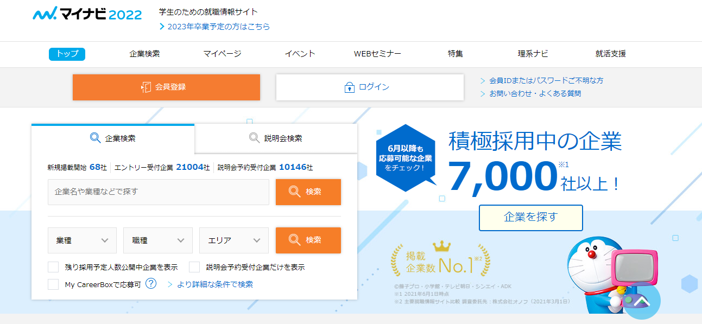
Task: Open the 就活支援 menu item
Action: point(611,54)
